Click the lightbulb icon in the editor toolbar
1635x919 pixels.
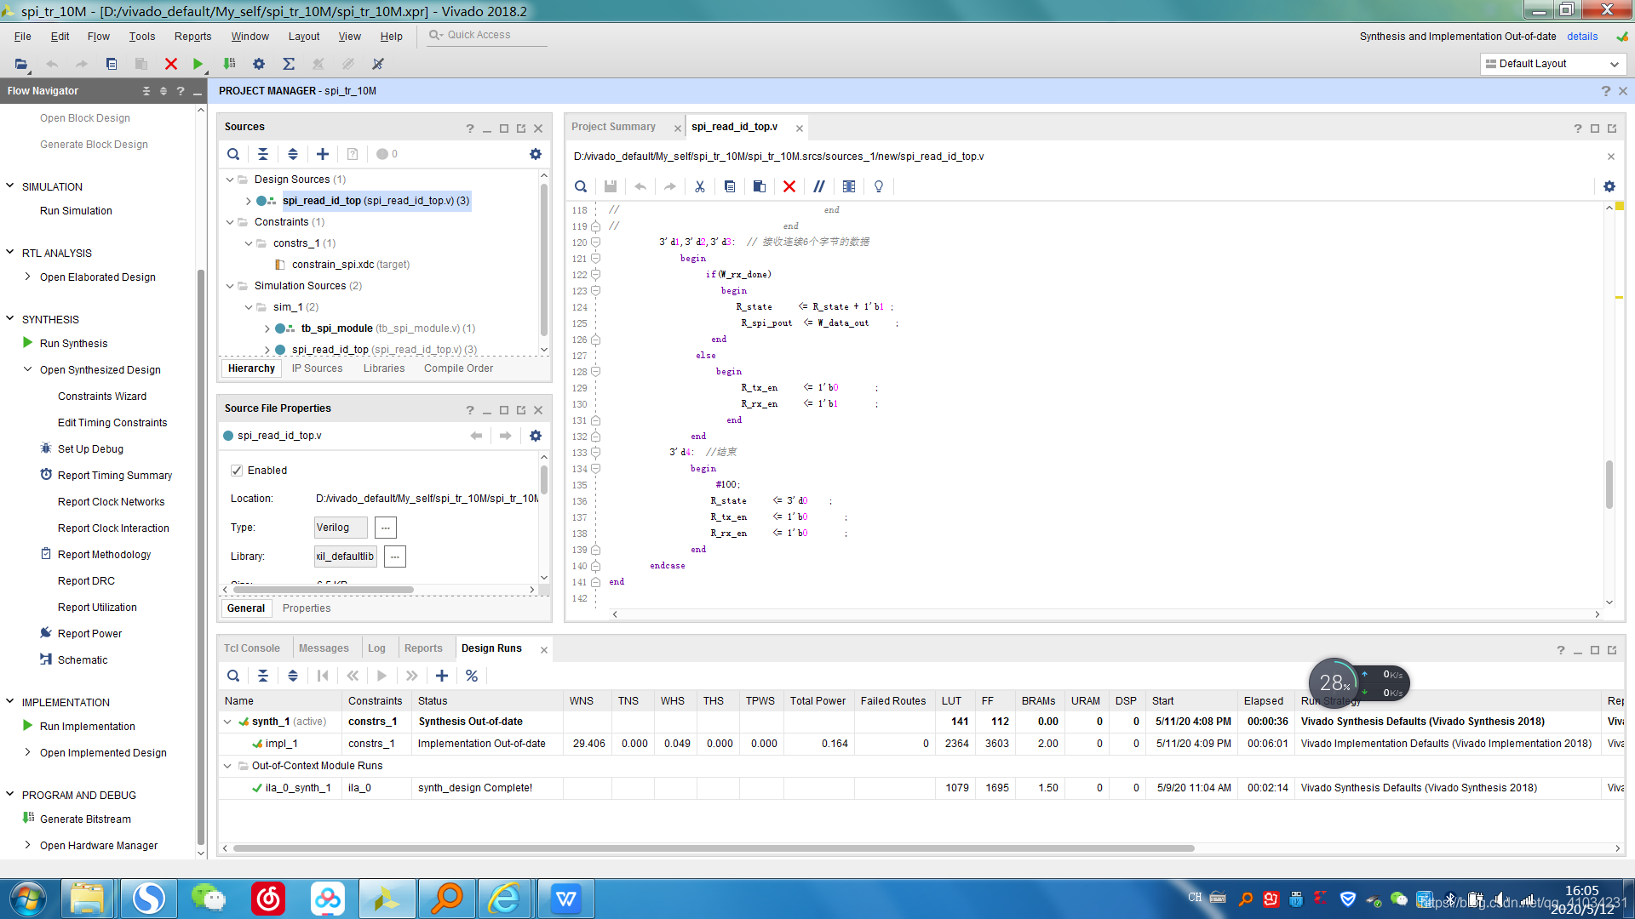point(879,186)
